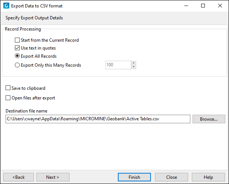The width and height of the screenshot is (229, 184).
Task: Close the dialog with title bar X
Action: (220, 6)
